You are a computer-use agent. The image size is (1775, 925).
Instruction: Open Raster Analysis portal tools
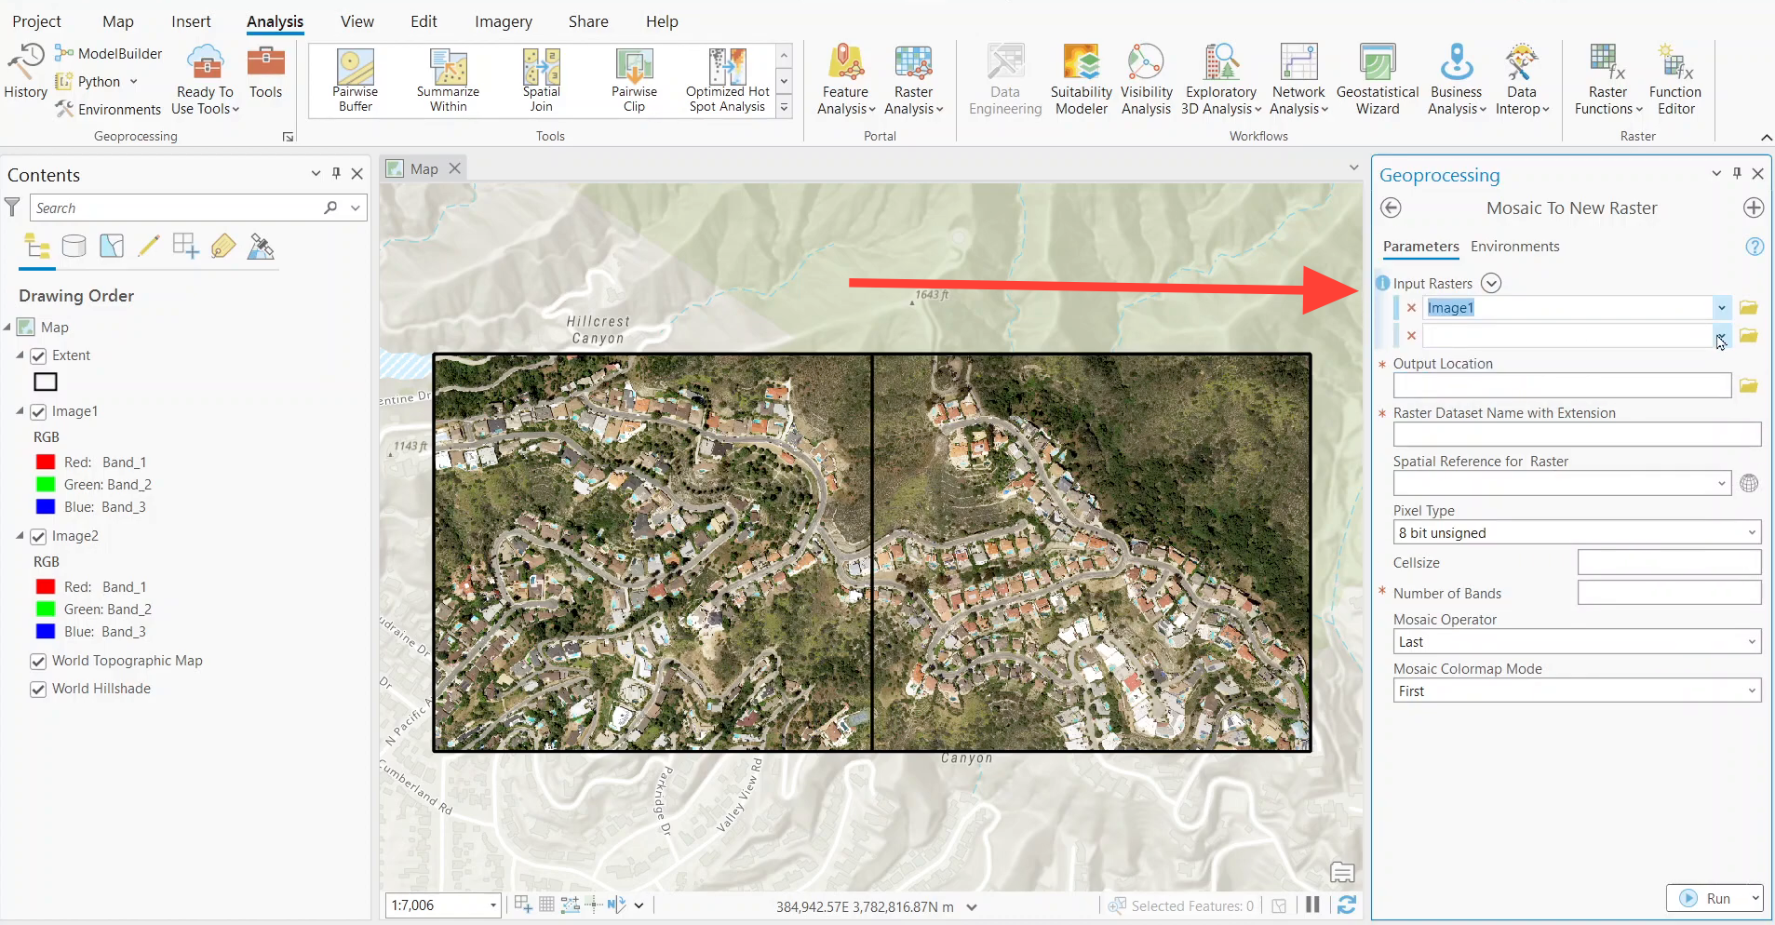[x=913, y=80]
